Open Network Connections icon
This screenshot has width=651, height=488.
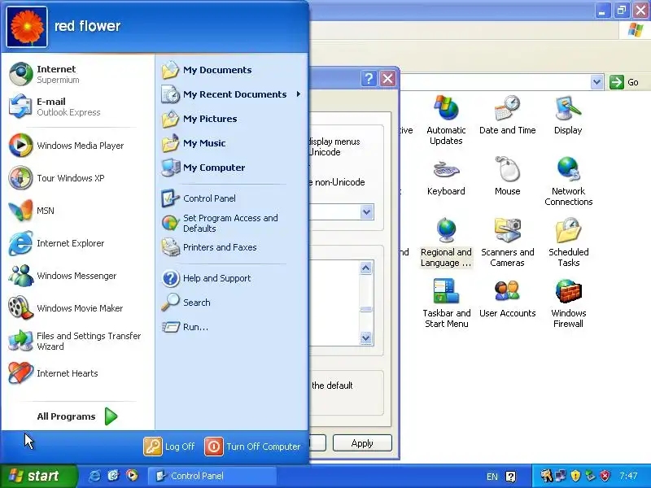568,181
